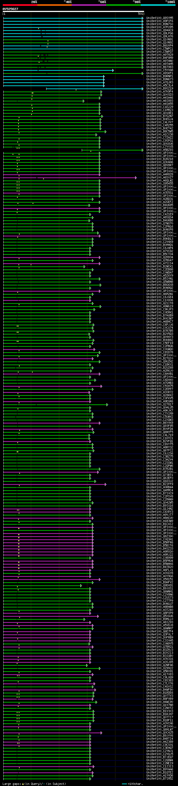Select hit label UniRef100_B2RZ18
Screen dimensions: 178x786
[x=160, y=159]
